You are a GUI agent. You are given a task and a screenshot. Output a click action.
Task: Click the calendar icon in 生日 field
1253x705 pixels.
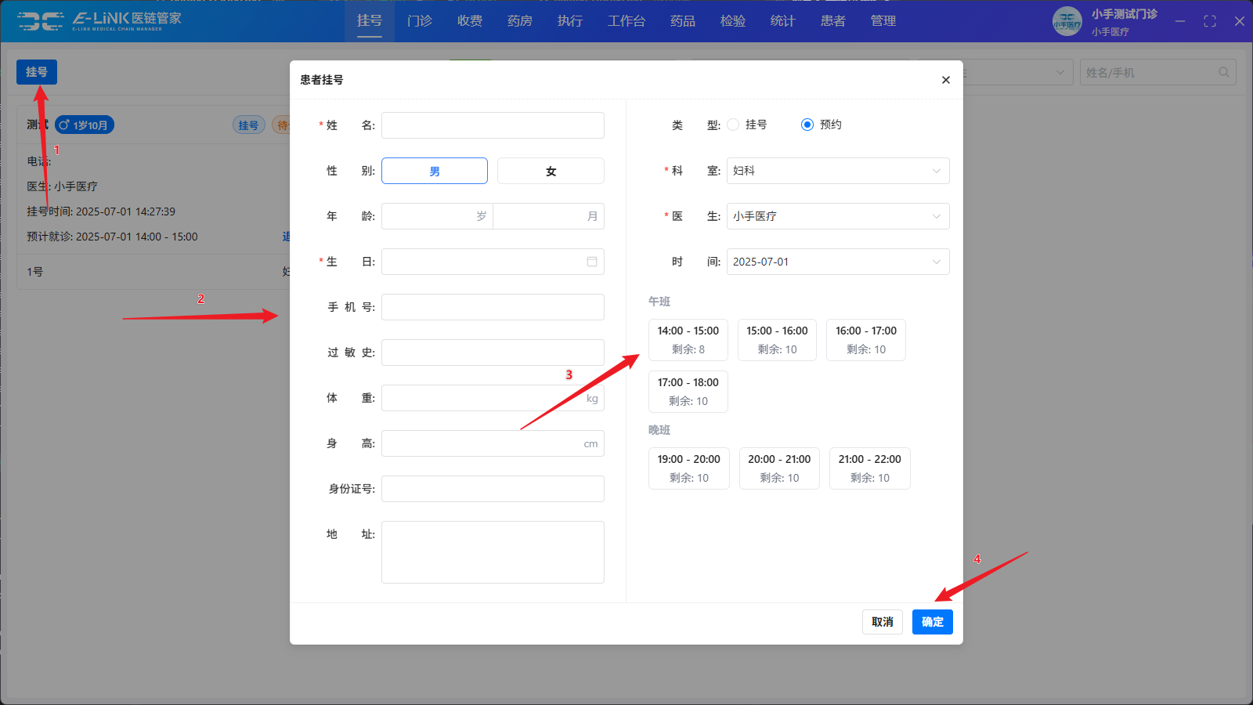coord(592,262)
